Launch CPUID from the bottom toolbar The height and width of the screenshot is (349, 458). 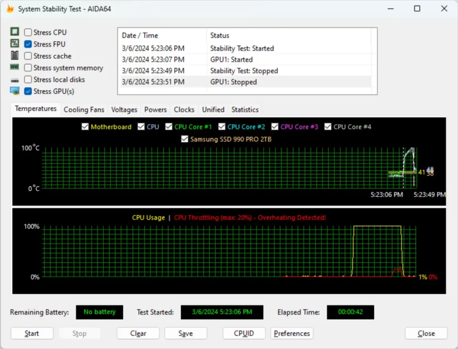pos(244,333)
